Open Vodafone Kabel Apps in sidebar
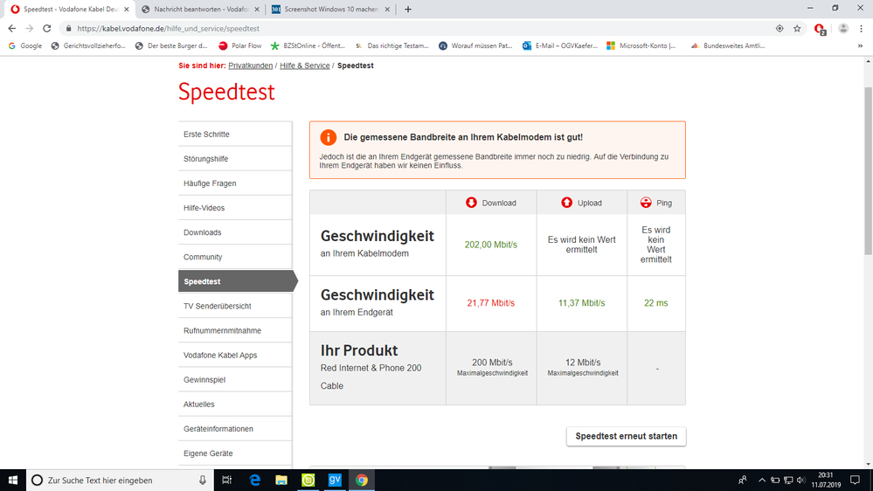 coord(235,355)
